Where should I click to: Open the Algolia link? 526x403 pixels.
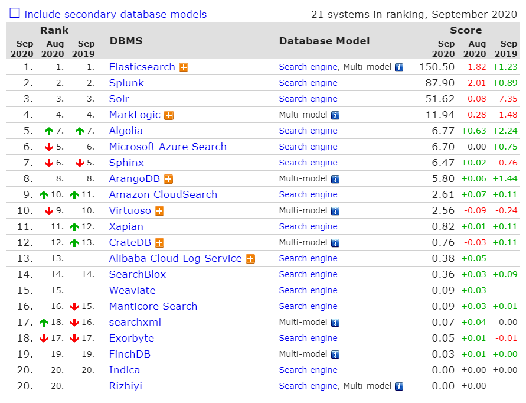point(126,131)
